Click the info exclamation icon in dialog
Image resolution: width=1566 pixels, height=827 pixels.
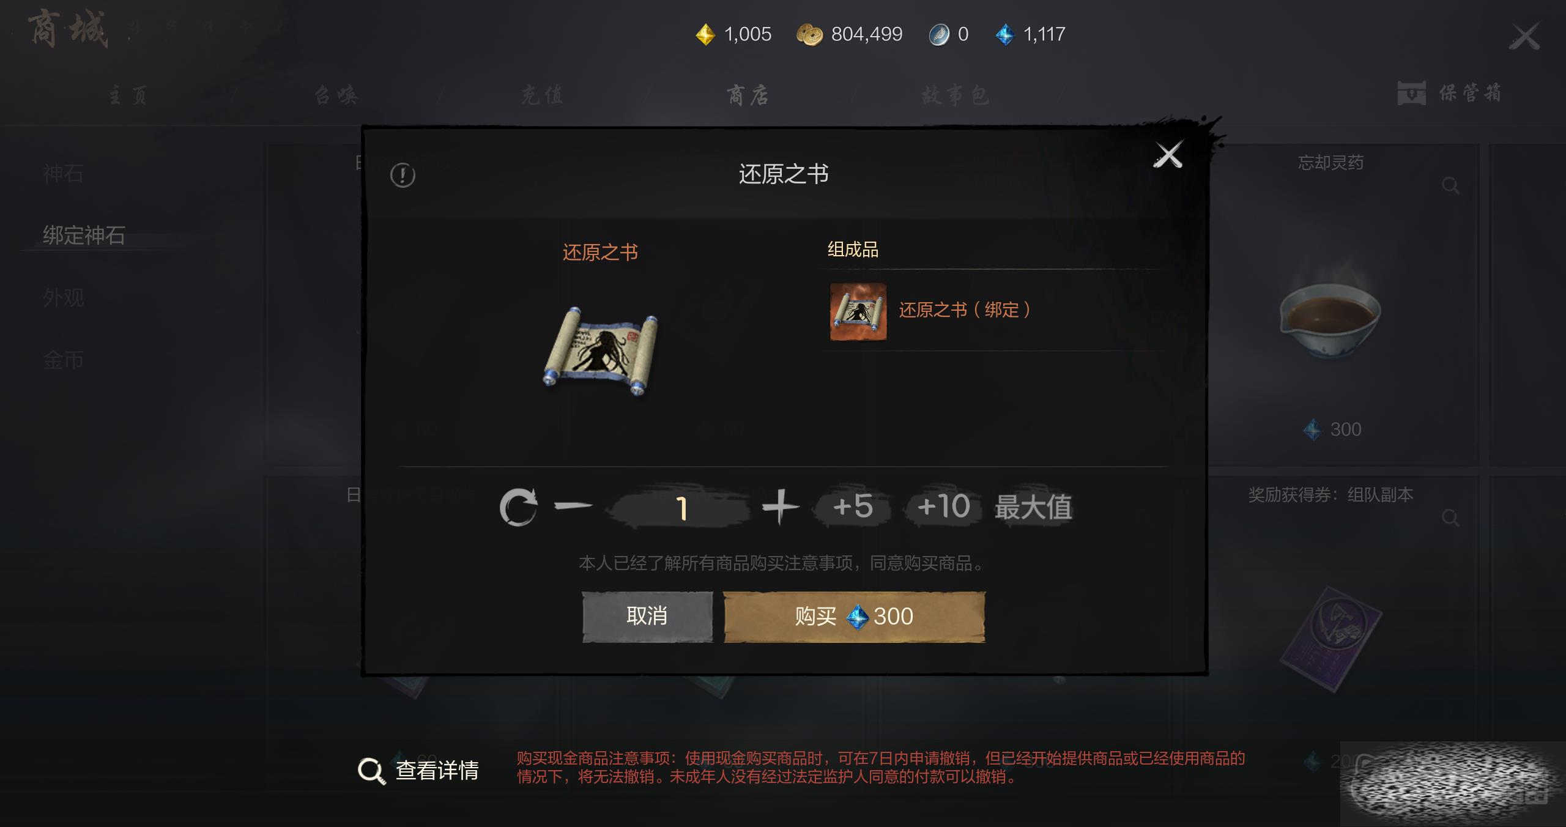point(403,176)
